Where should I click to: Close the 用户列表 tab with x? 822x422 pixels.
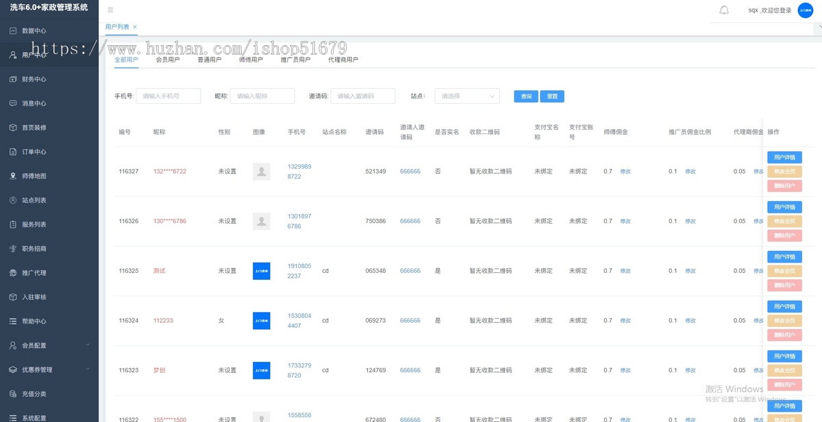coord(135,27)
